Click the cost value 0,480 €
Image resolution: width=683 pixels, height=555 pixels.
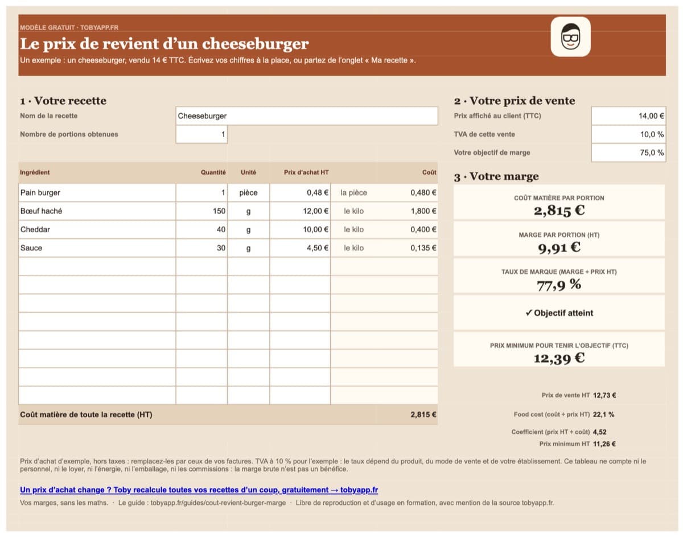click(423, 193)
